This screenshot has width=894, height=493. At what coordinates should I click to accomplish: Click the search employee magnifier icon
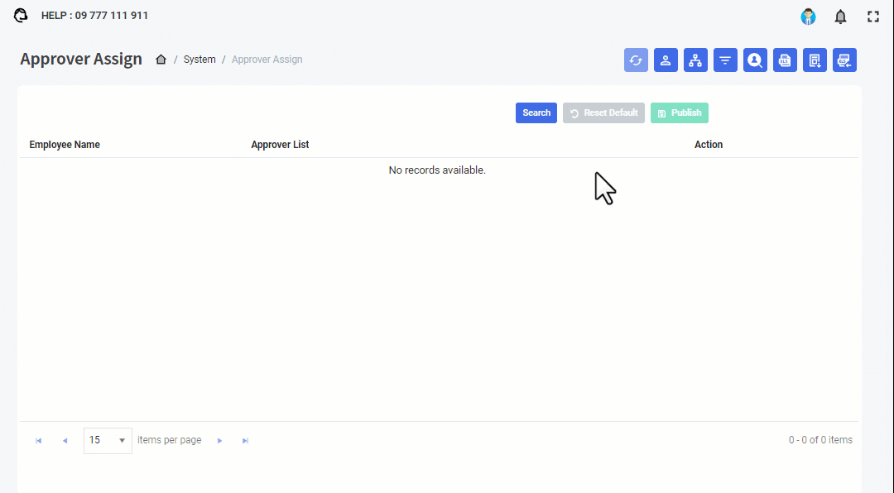pyautogui.click(x=755, y=60)
